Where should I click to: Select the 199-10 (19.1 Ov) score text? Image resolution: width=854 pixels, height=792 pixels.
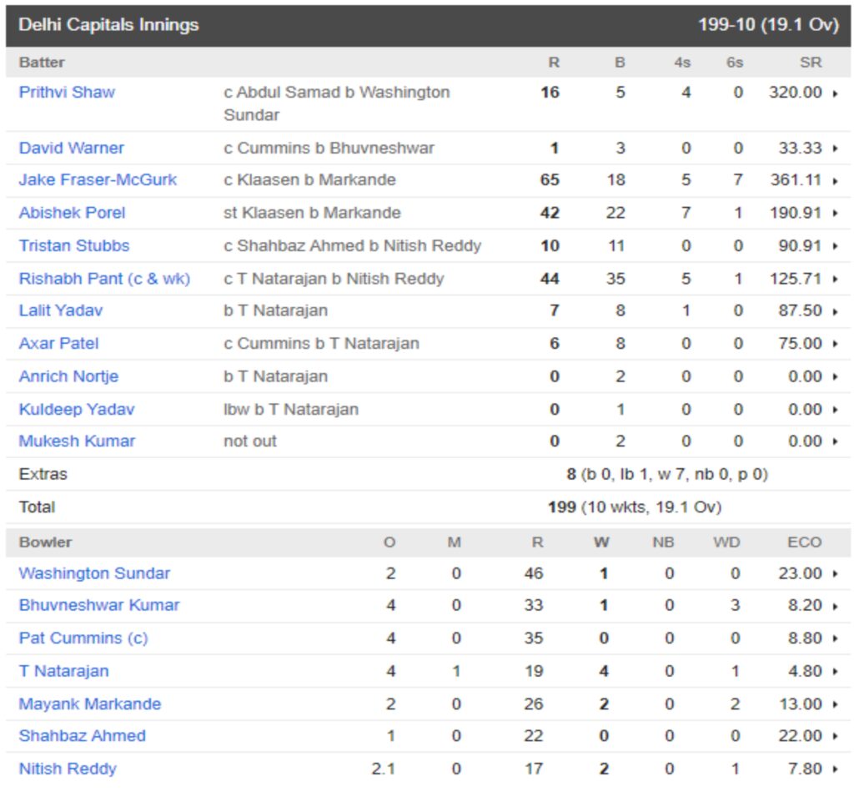pyautogui.click(x=768, y=24)
